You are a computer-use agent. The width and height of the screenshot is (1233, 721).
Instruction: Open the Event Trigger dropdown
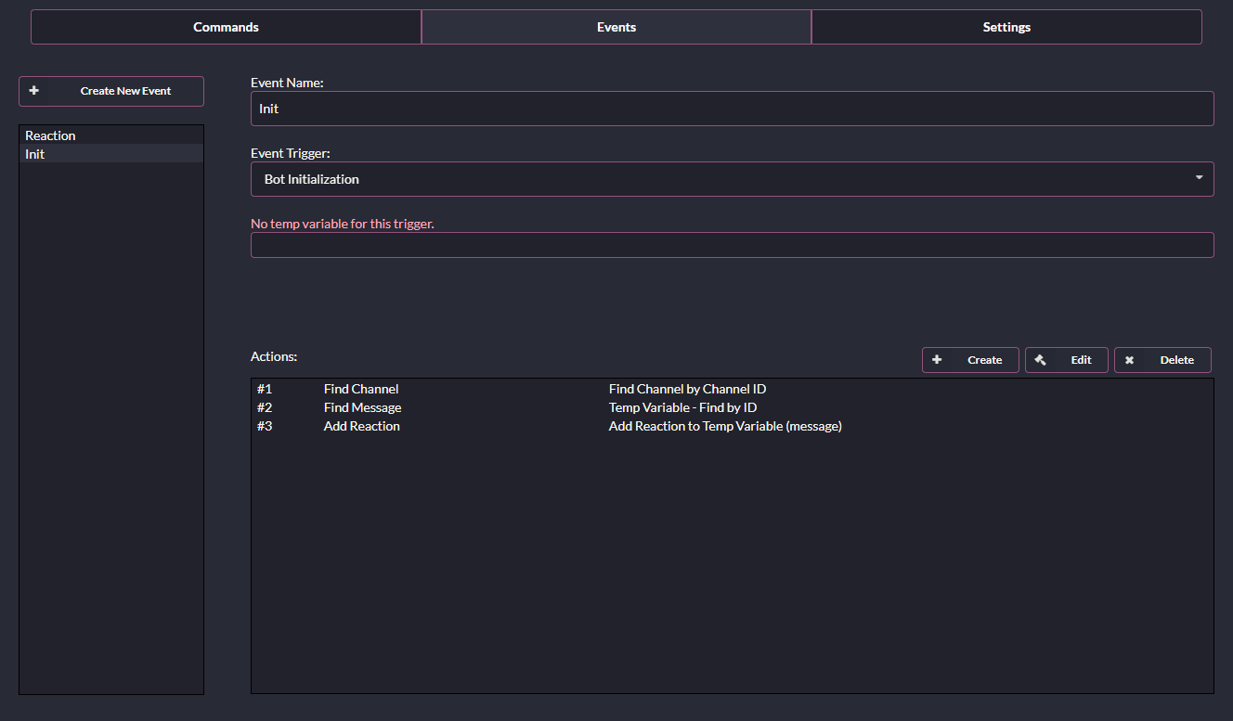[x=732, y=178]
